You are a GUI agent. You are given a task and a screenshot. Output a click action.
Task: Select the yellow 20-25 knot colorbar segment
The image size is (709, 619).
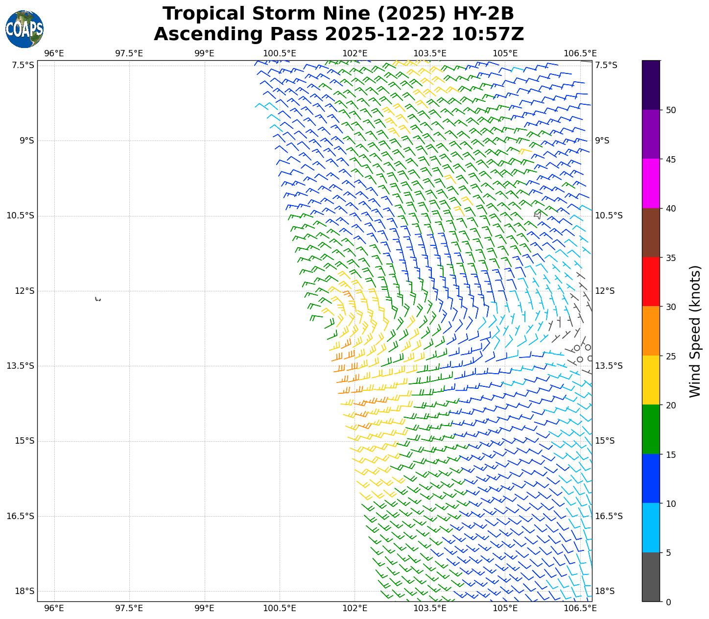tap(651, 380)
